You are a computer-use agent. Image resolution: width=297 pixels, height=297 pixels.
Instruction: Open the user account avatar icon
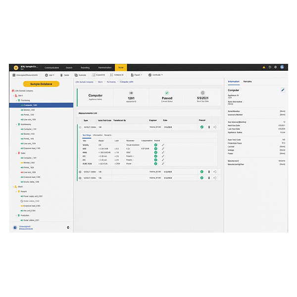point(282,67)
